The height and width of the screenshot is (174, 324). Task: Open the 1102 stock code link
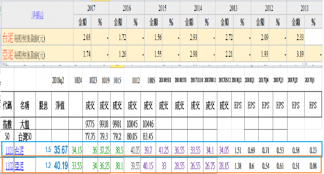click(x=9, y=166)
